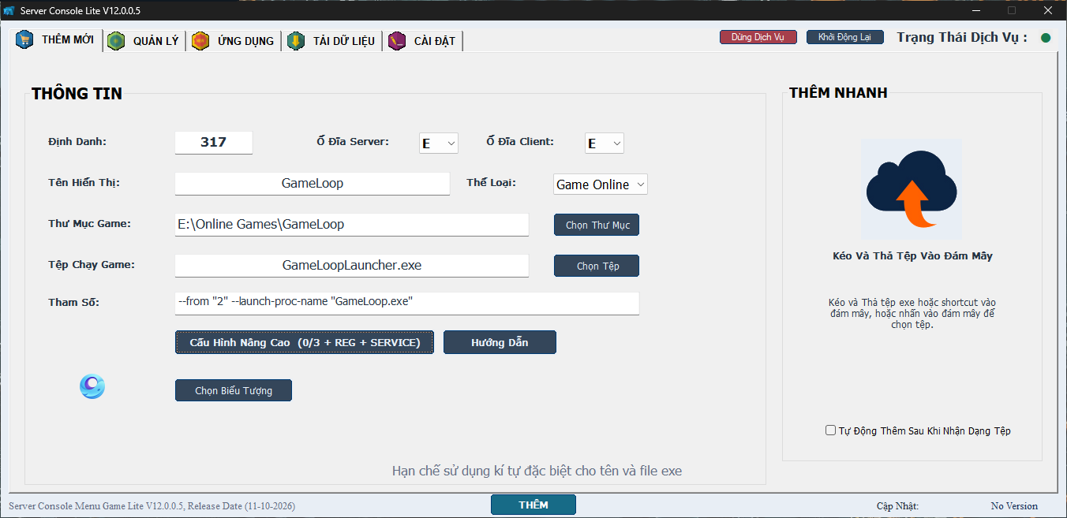Click the Tên Hiển Thị field with GameLoop

(x=313, y=184)
